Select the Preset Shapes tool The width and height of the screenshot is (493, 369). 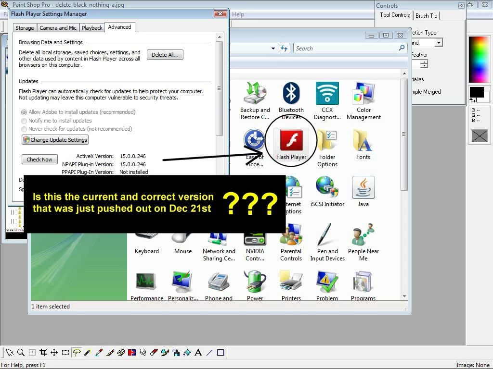pos(221,352)
